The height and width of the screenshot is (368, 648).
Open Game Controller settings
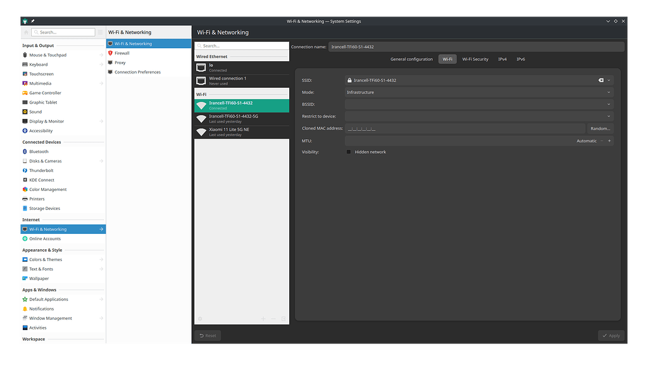point(63,93)
